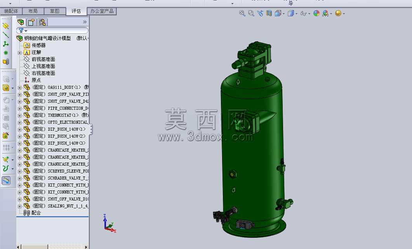
Task: Select 右视基准面 in the tree
Action: (x=43, y=73)
